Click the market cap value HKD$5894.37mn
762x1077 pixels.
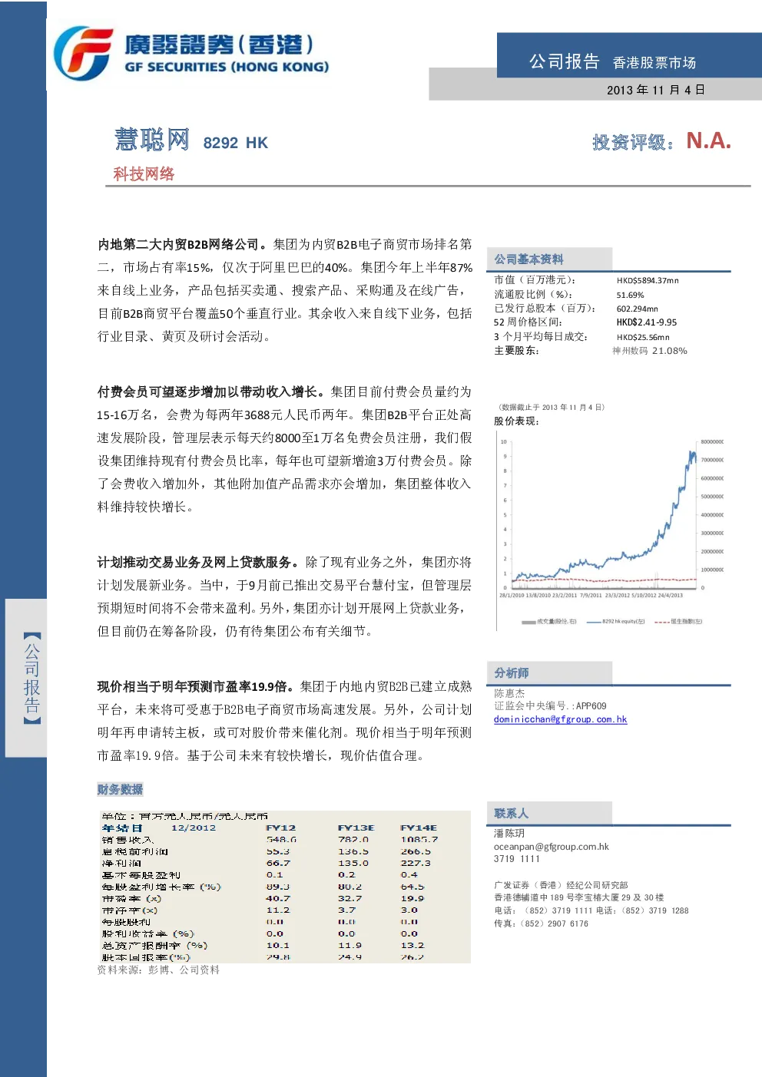pyautogui.click(x=648, y=281)
